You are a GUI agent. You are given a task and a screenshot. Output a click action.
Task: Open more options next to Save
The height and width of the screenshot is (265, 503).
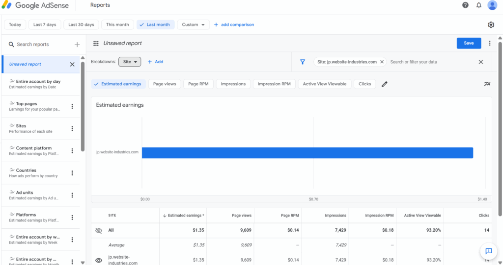(x=490, y=43)
